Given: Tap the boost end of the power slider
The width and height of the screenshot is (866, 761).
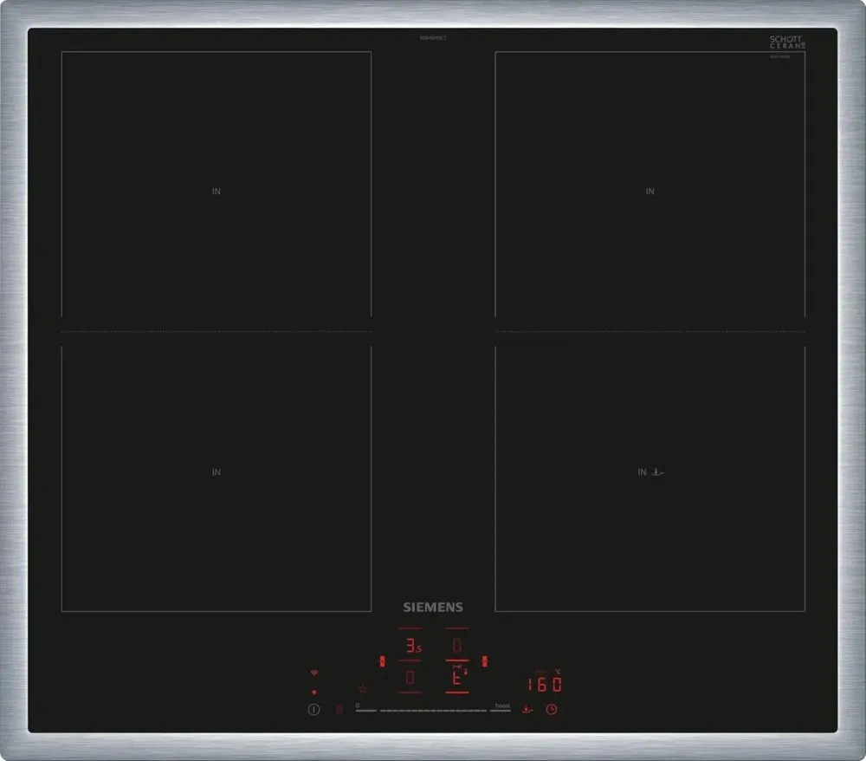Looking at the screenshot, I should pyautogui.click(x=501, y=709).
